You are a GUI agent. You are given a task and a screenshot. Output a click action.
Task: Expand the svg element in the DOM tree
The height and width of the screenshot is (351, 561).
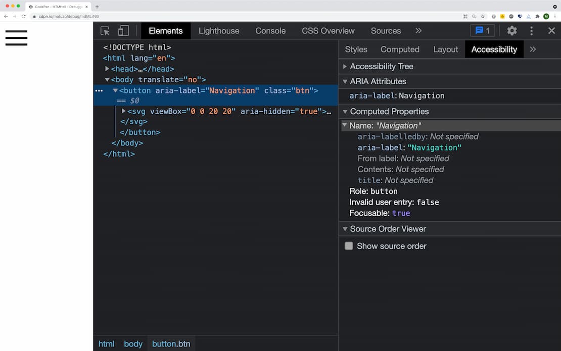(x=123, y=111)
